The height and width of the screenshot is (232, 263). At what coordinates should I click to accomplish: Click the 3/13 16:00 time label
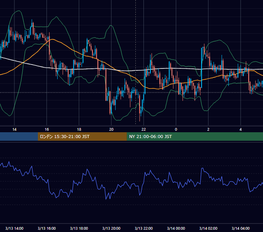[x=47, y=228]
